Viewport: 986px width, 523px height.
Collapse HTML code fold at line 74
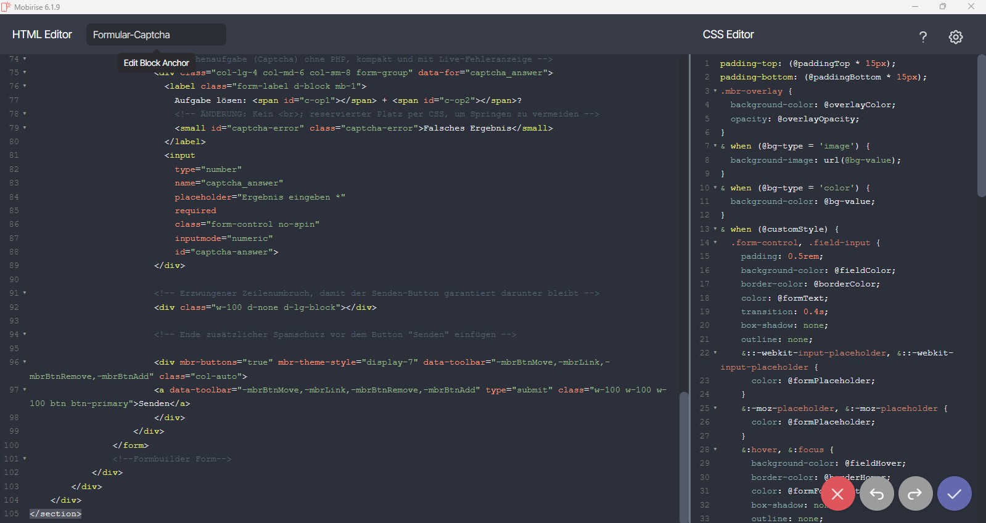point(25,59)
